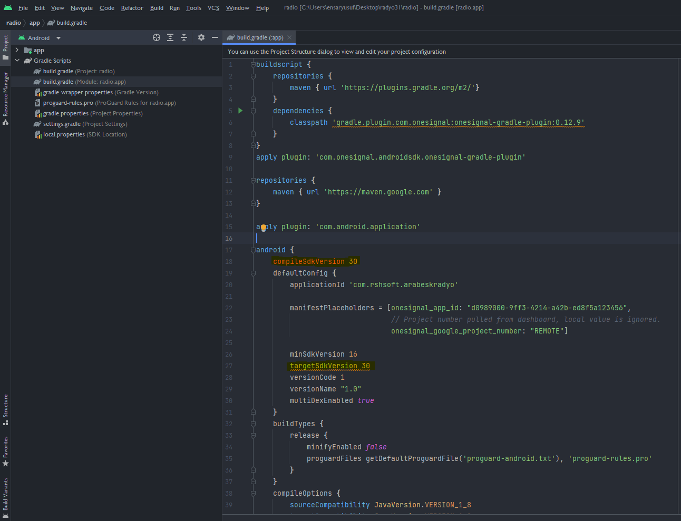Screen dimensions: 681x521
Task: Click the radio breadcrumb item
Action: pyautogui.click(x=14, y=23)
